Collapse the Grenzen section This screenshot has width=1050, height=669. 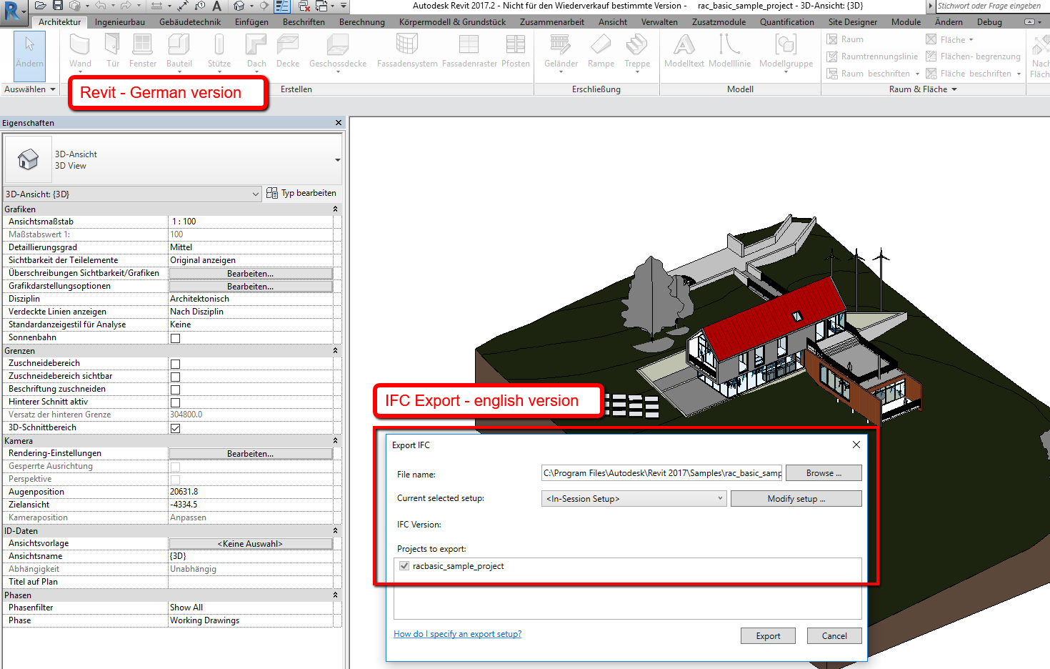click(336, 351)
